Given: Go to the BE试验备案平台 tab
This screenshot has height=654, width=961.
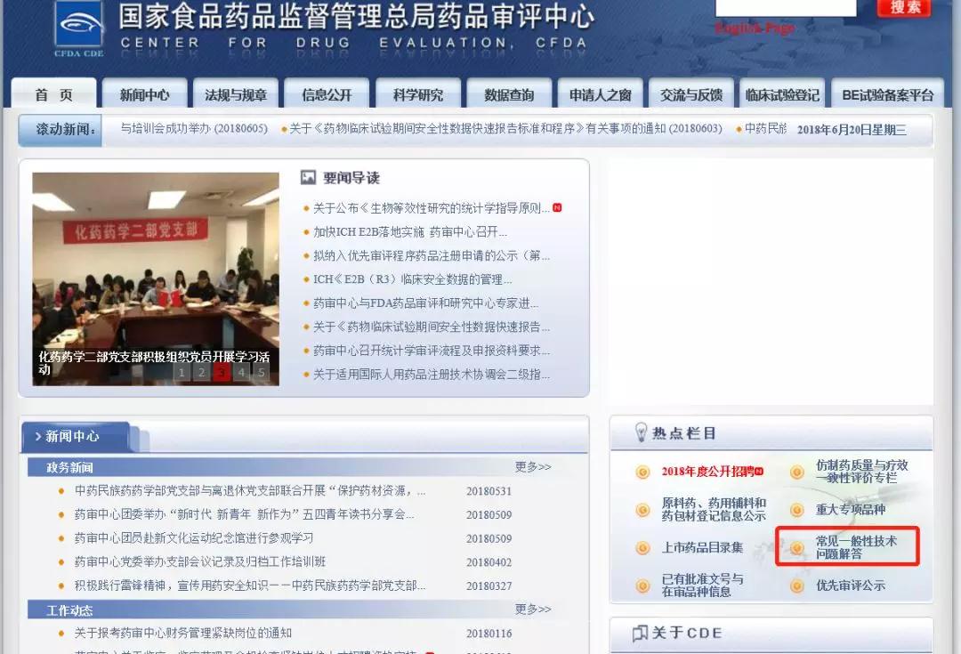Looking at the screenshot, I should 887,94.
